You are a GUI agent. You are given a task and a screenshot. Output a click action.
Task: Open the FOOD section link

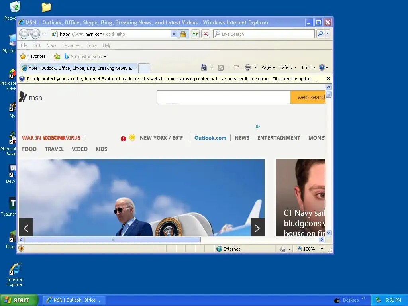pyautogui.click(x=29, y=149)
